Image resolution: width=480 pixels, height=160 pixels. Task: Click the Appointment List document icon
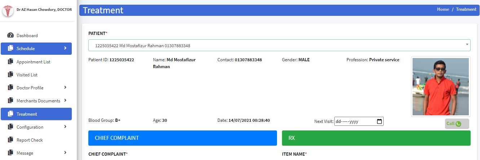point(10,62)
